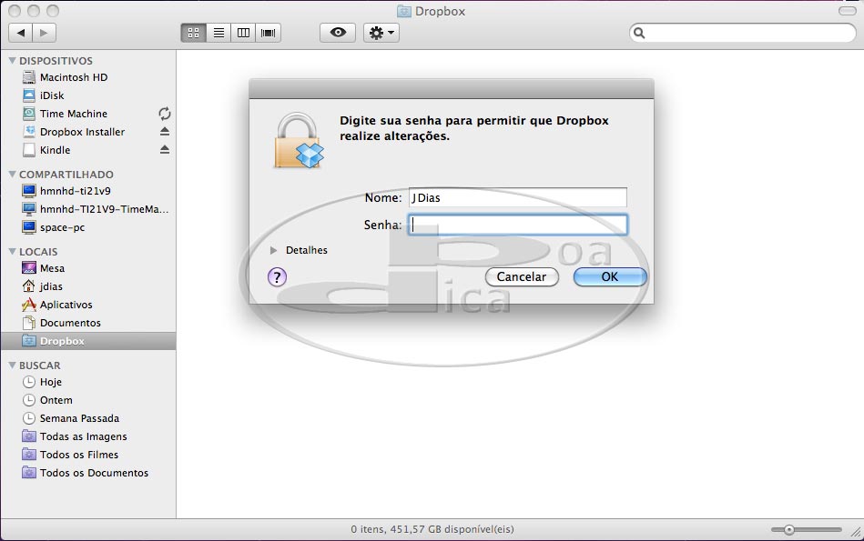
Task: Collapse the DISPOSITIVOS section
Action: coord(12,61)
